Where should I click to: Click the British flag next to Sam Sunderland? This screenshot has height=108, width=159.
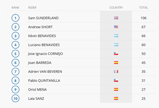[116, 18]
